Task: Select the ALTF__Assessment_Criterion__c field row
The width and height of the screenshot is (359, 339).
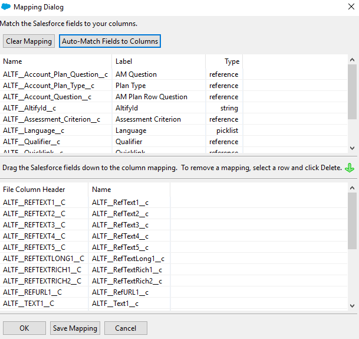Action: [173, 119]
